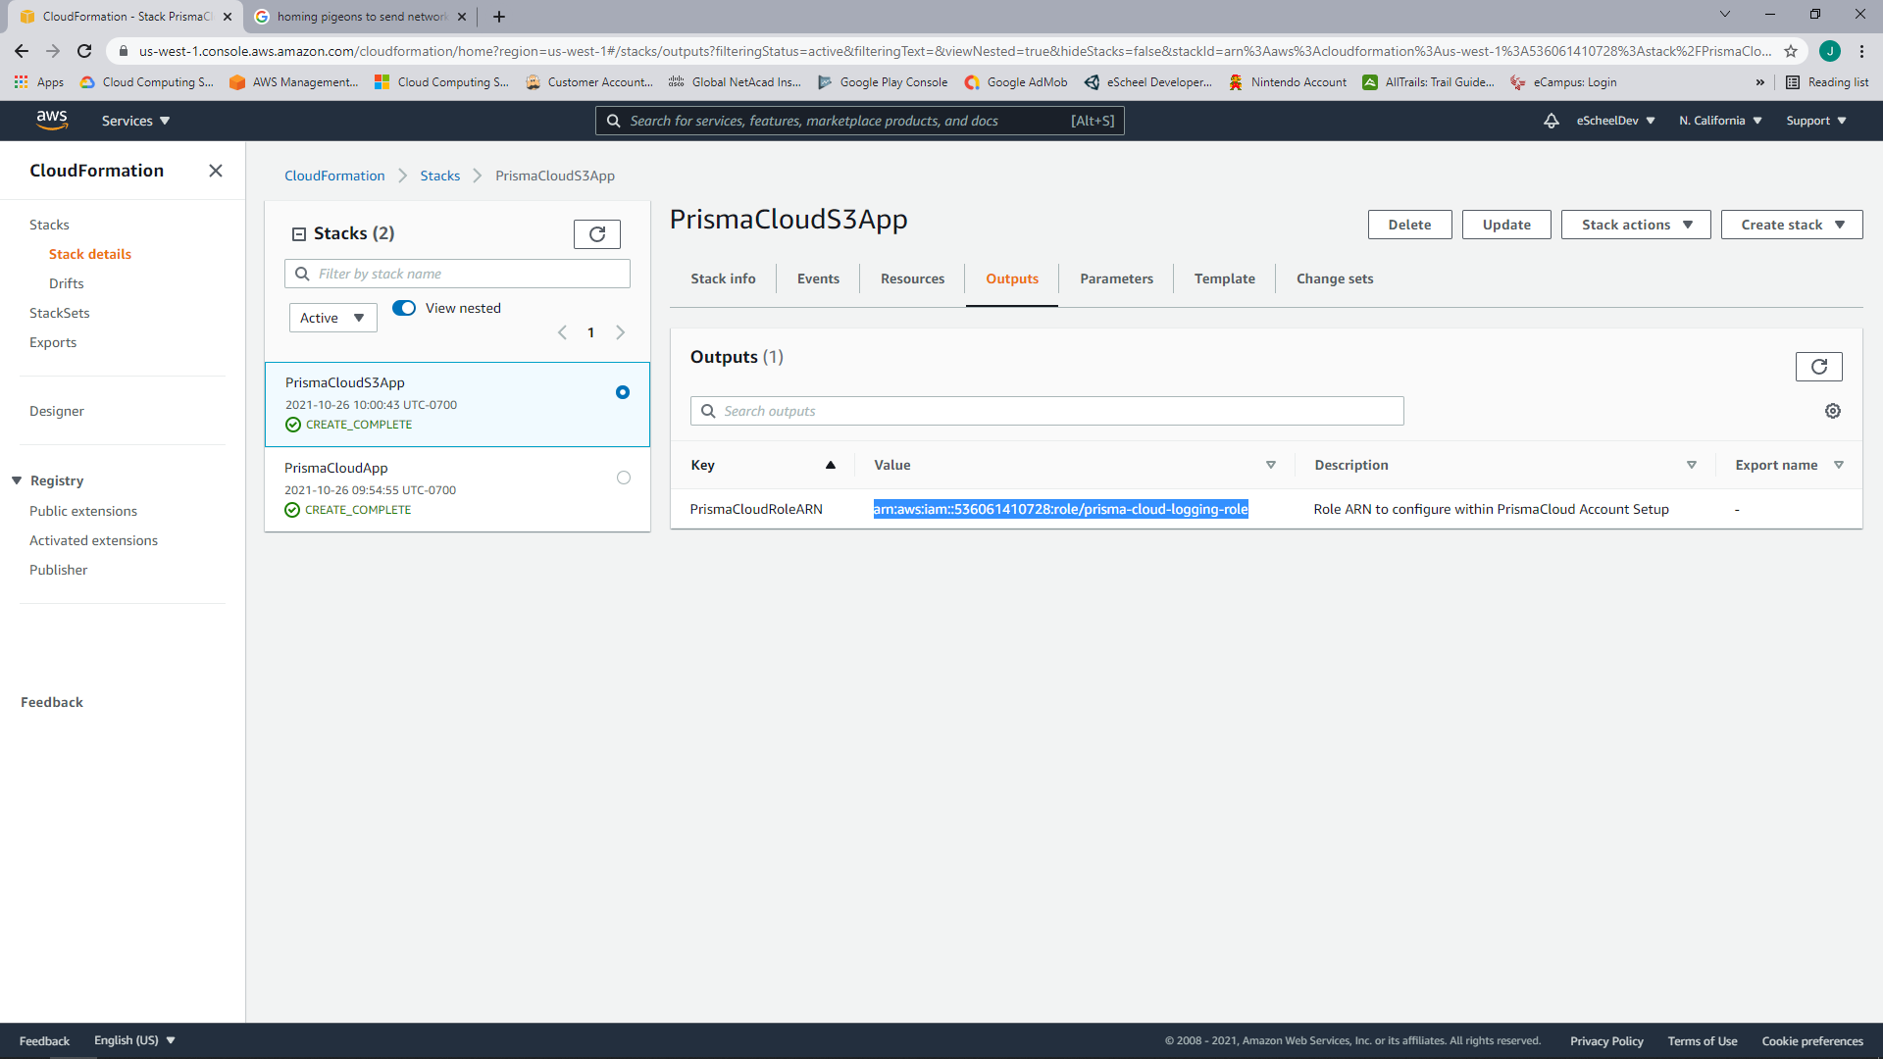
Task: Collapse the Stacks panel split icon
Action: tap(299, 233)
